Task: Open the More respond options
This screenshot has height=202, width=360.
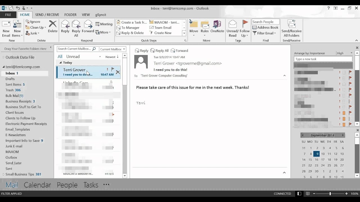Action: pyautogui.click(x=103, y=32)
